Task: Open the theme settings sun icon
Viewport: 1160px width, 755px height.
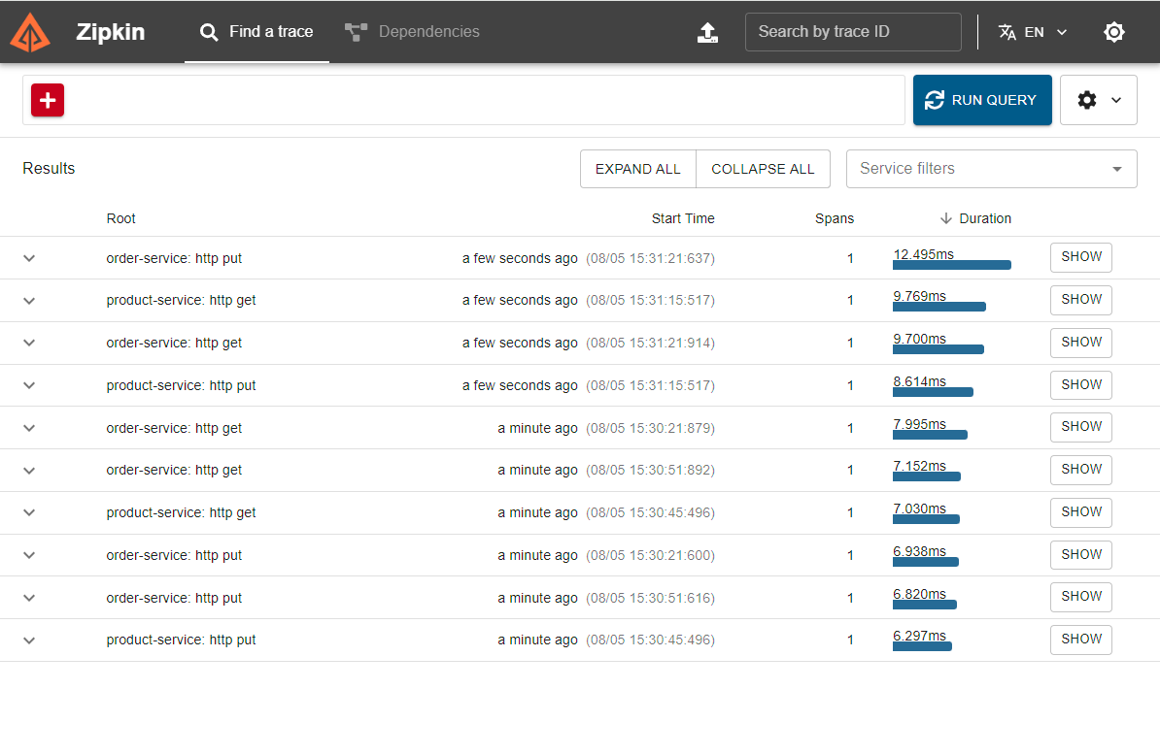Action: click(1113, 32)
